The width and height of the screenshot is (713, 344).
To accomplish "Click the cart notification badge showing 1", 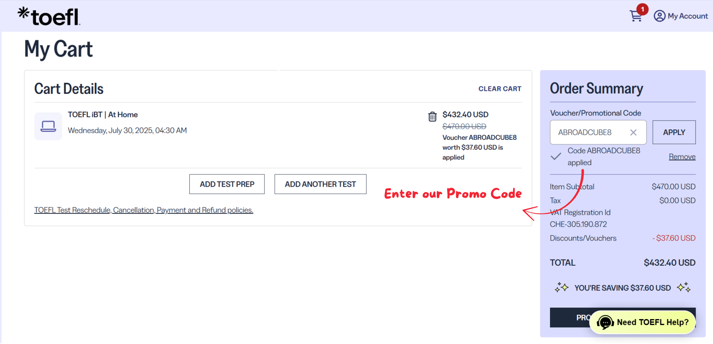I will 642,9.
